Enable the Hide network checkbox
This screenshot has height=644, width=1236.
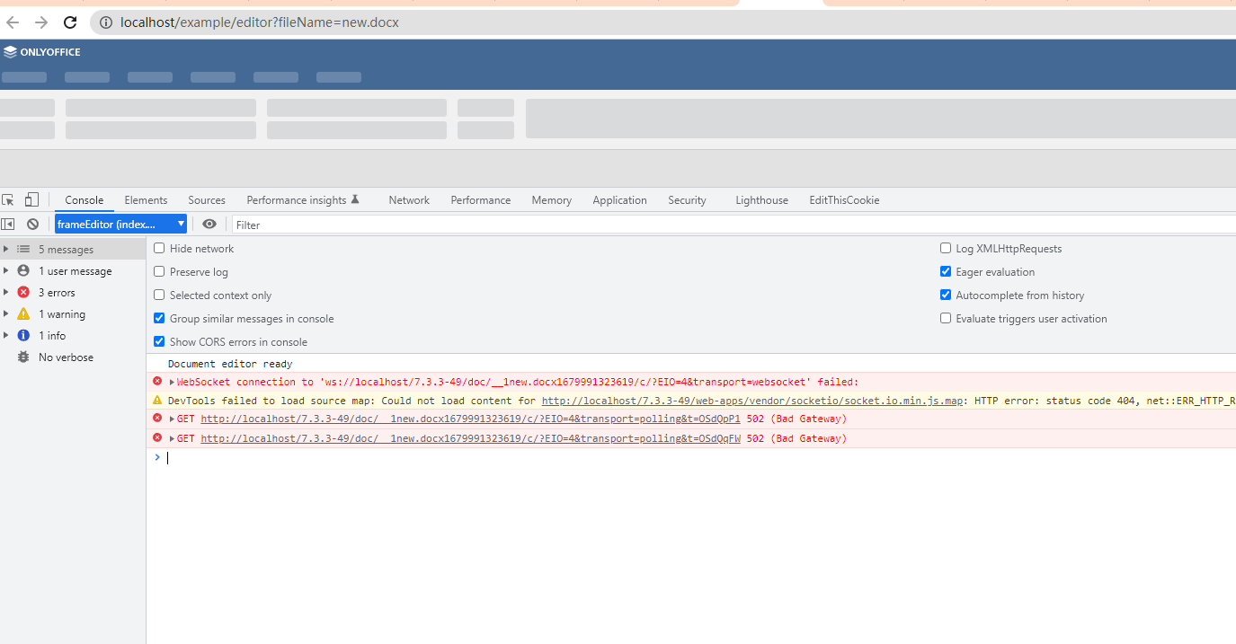(159, 248)
